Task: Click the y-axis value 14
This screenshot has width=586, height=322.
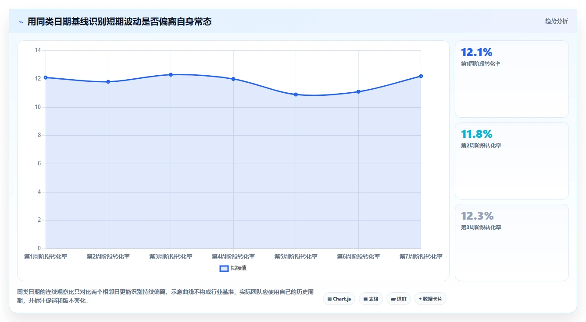Action: click(x=38, y=50)
